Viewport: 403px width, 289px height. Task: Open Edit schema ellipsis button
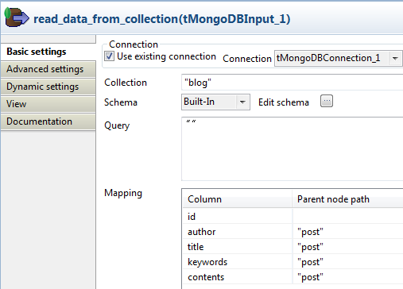[327, 101]
